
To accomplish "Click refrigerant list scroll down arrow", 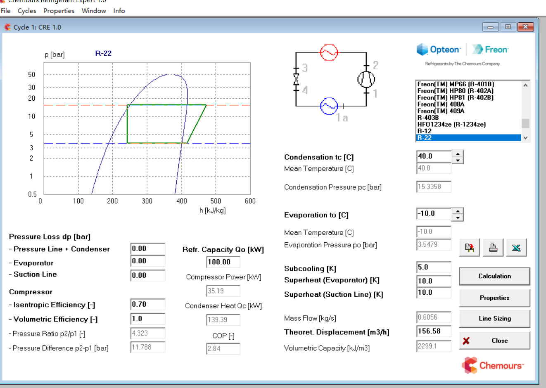I will pos(525,138).
